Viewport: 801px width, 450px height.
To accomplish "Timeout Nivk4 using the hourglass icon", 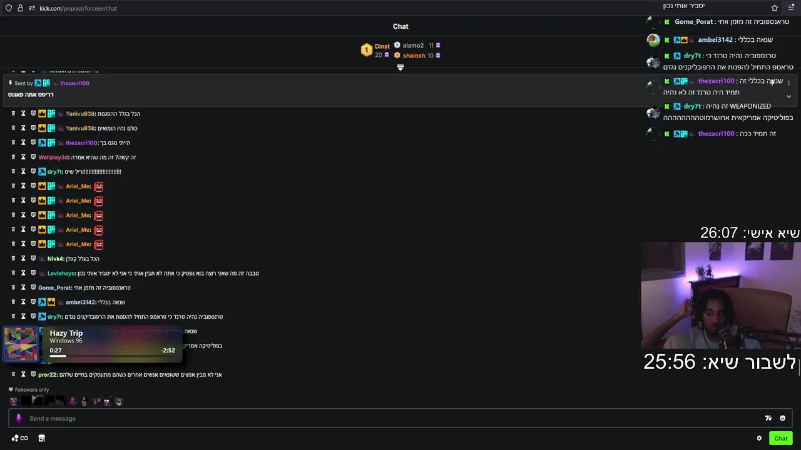I will click(23, 258).
